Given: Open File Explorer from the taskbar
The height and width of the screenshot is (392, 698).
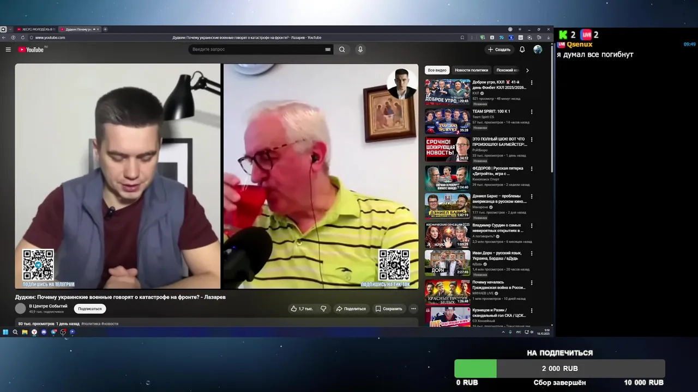Looking at the screenshot, I should pos(25,332).
